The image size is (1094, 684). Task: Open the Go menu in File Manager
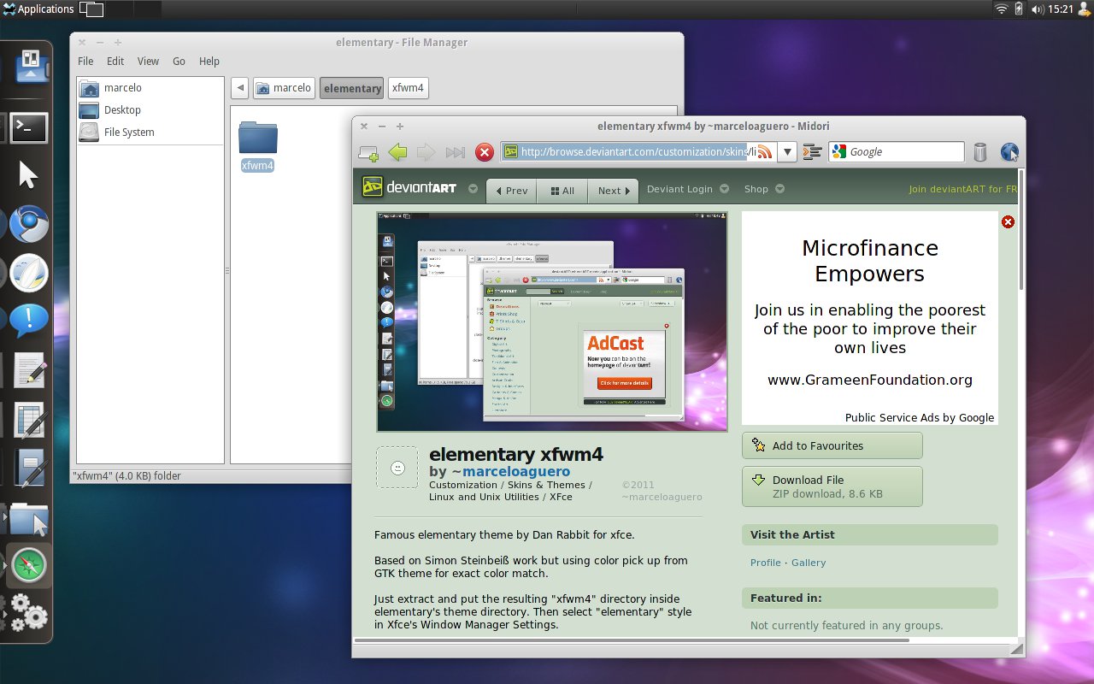point(179,62)
